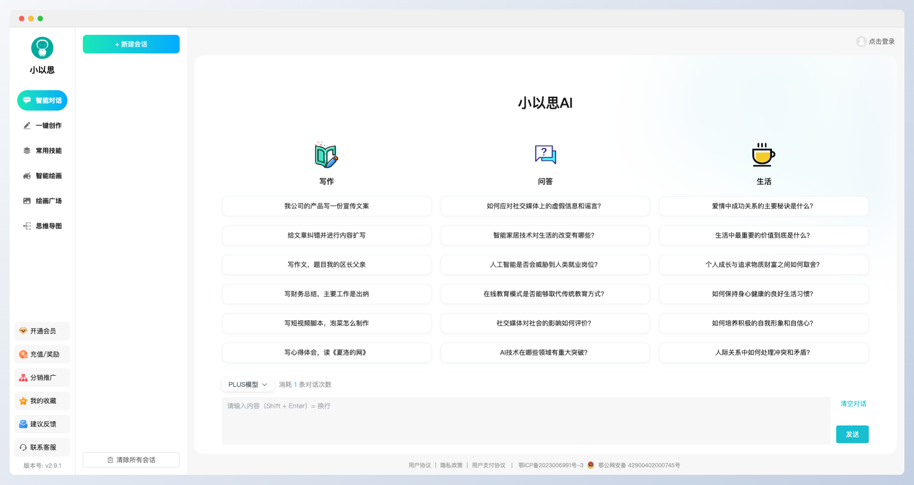Click 清空对话 to clear conversation

click(x=852, y=404)
